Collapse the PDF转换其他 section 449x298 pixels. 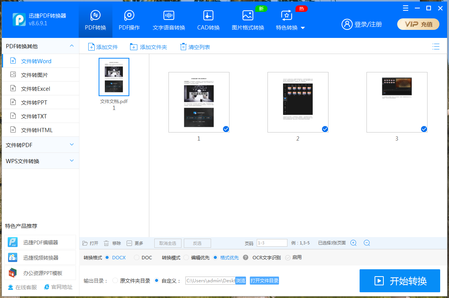pos(72,46)
